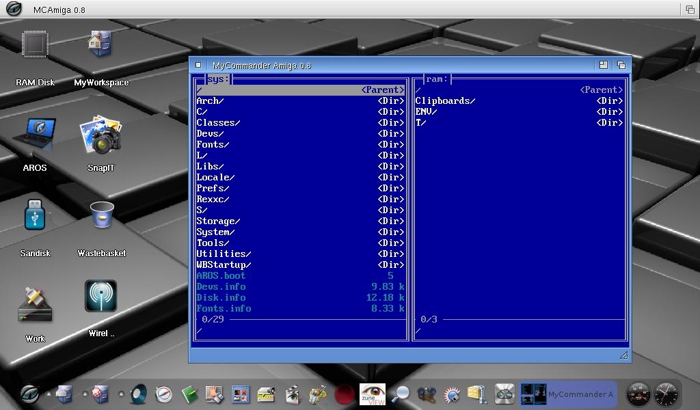This screenshot has width=700, height=410.
Task: Select the Devs/ directory
Action: pos(301,133)
